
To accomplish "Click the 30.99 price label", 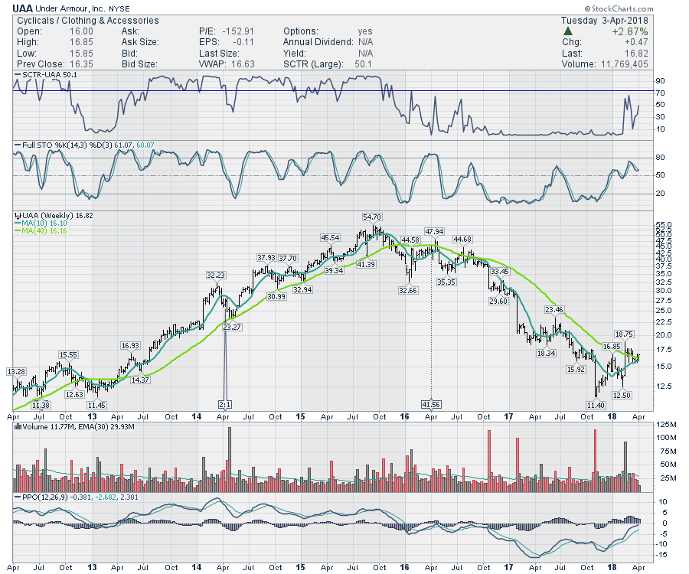I will pyautogui.click(x=276, y=296).
